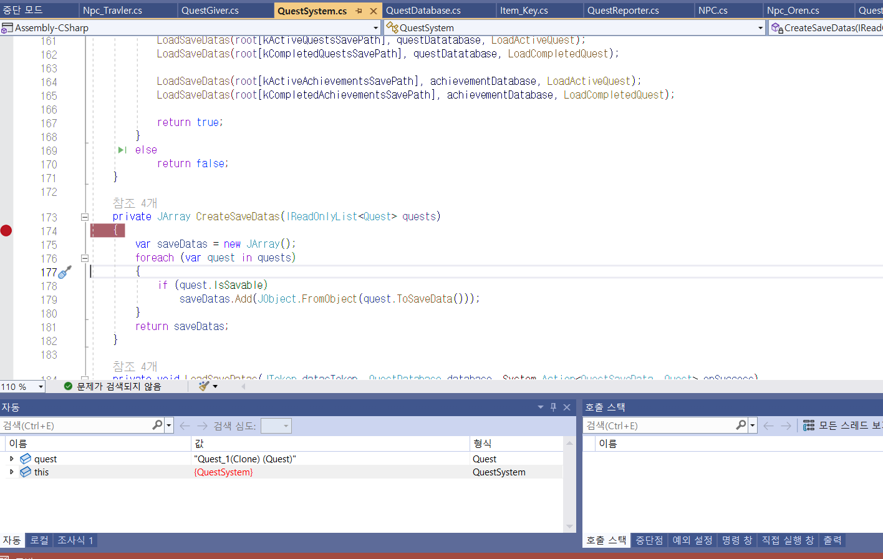Open the code cleanup dropdown arrow
The image size is (883, 559).
(215, 387)
